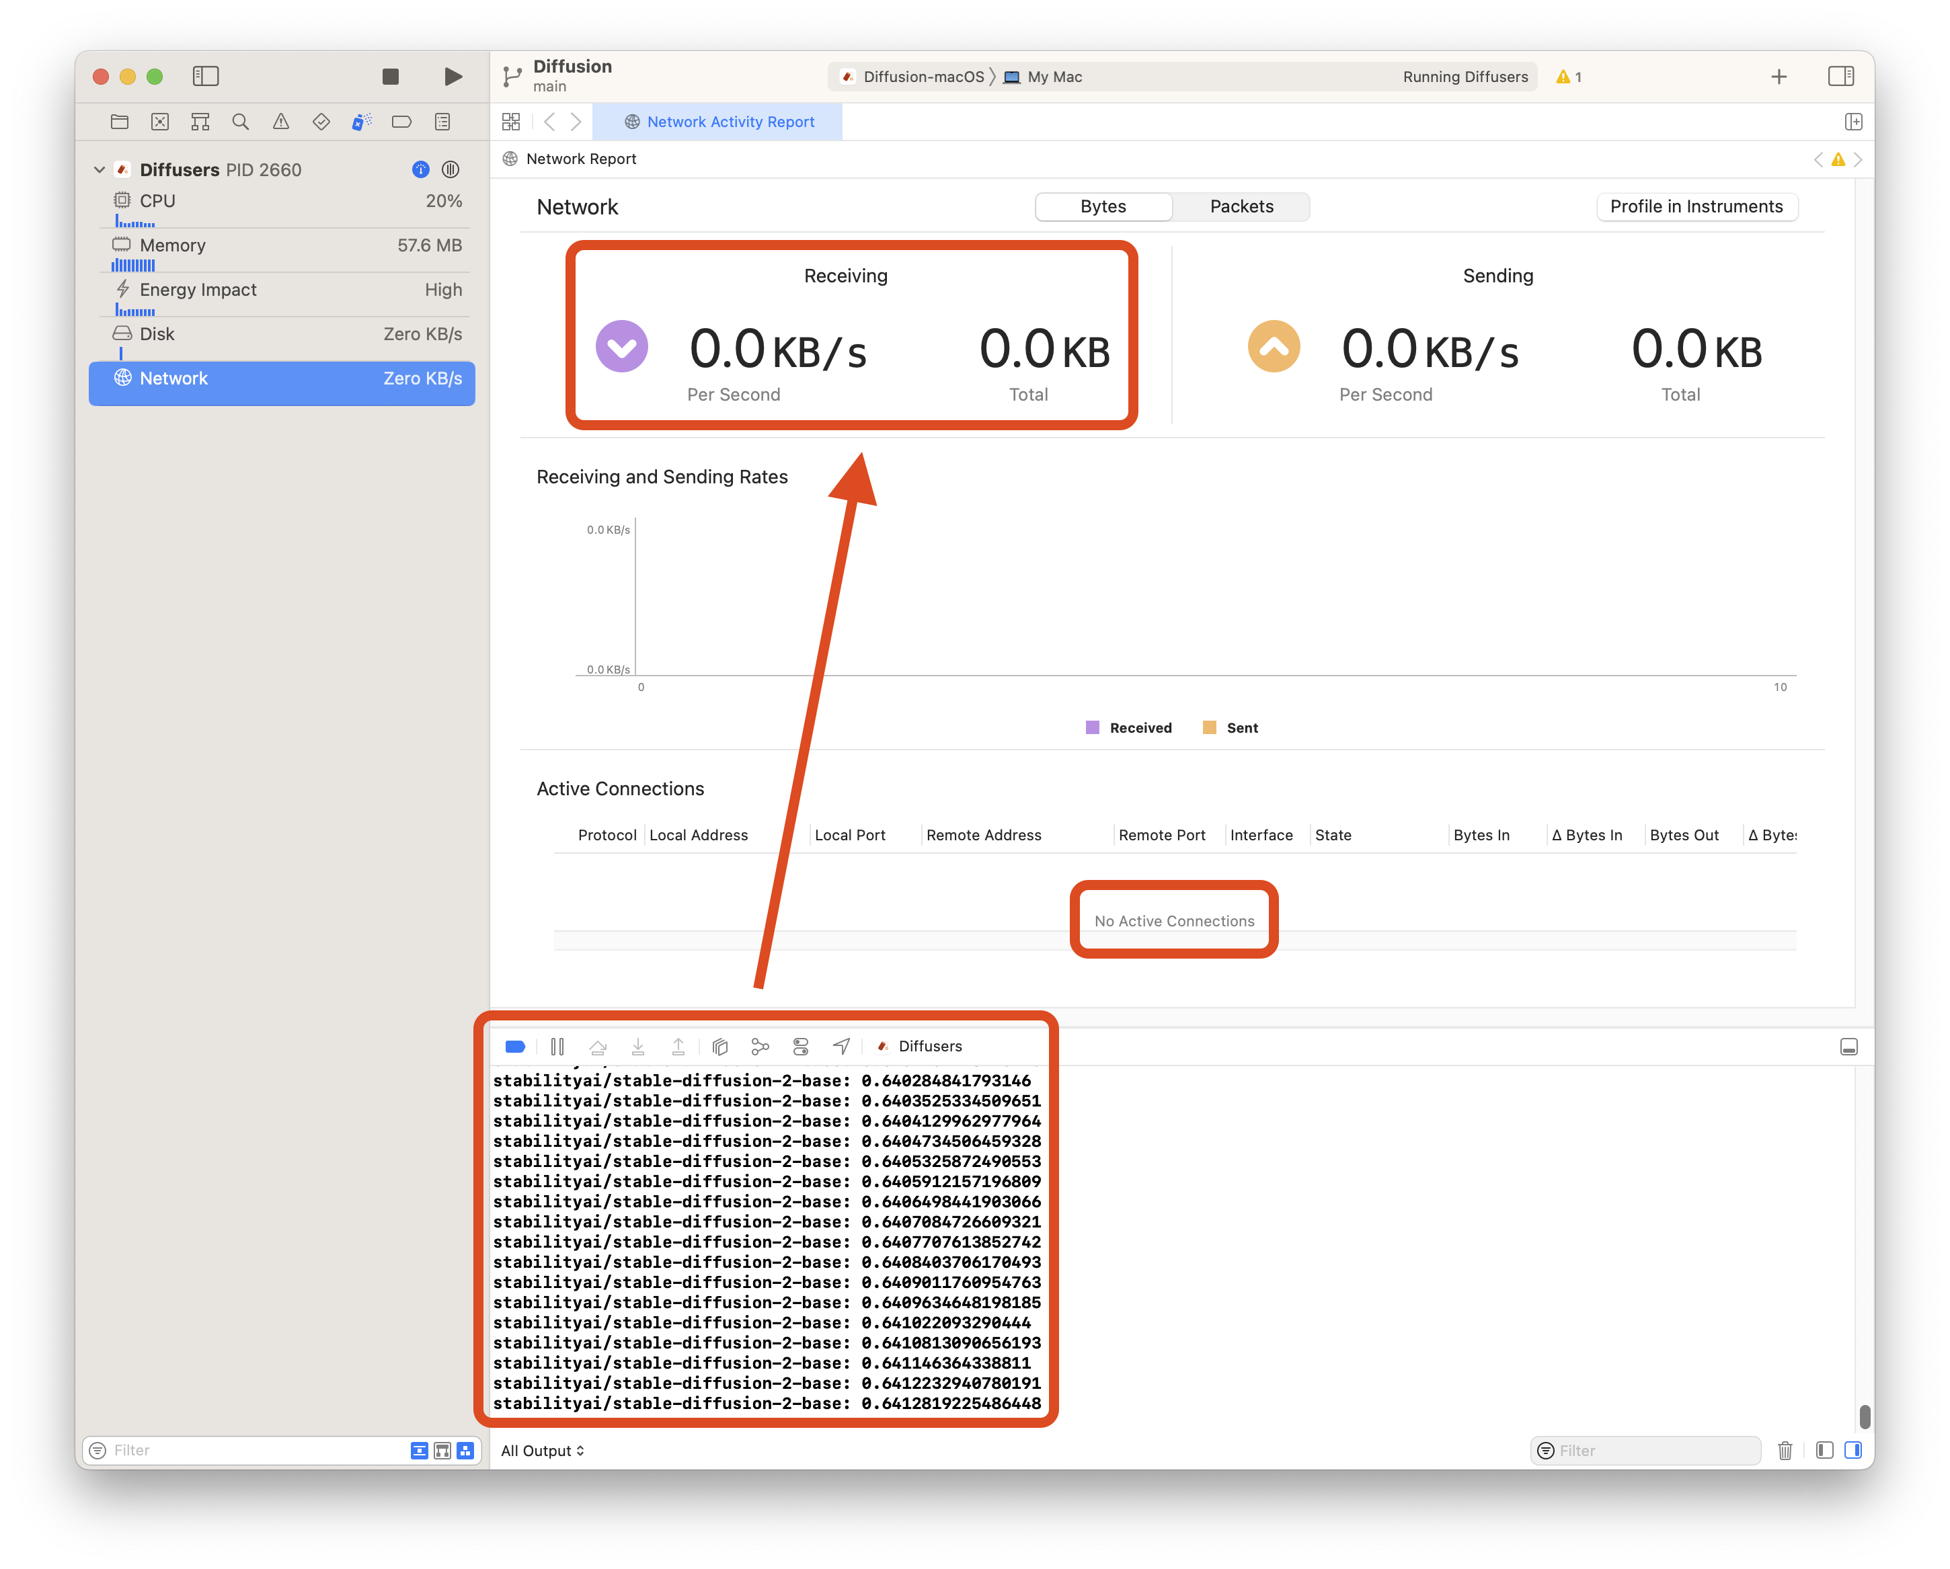Clear the console with trash icon
The image size is (1950, 1569).
1785,1451
